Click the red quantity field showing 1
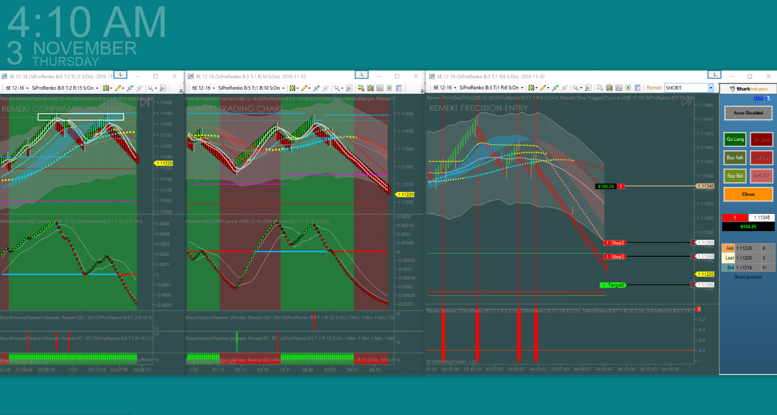Viewport: 777px width, 415px height. click(x=735, y=217)
